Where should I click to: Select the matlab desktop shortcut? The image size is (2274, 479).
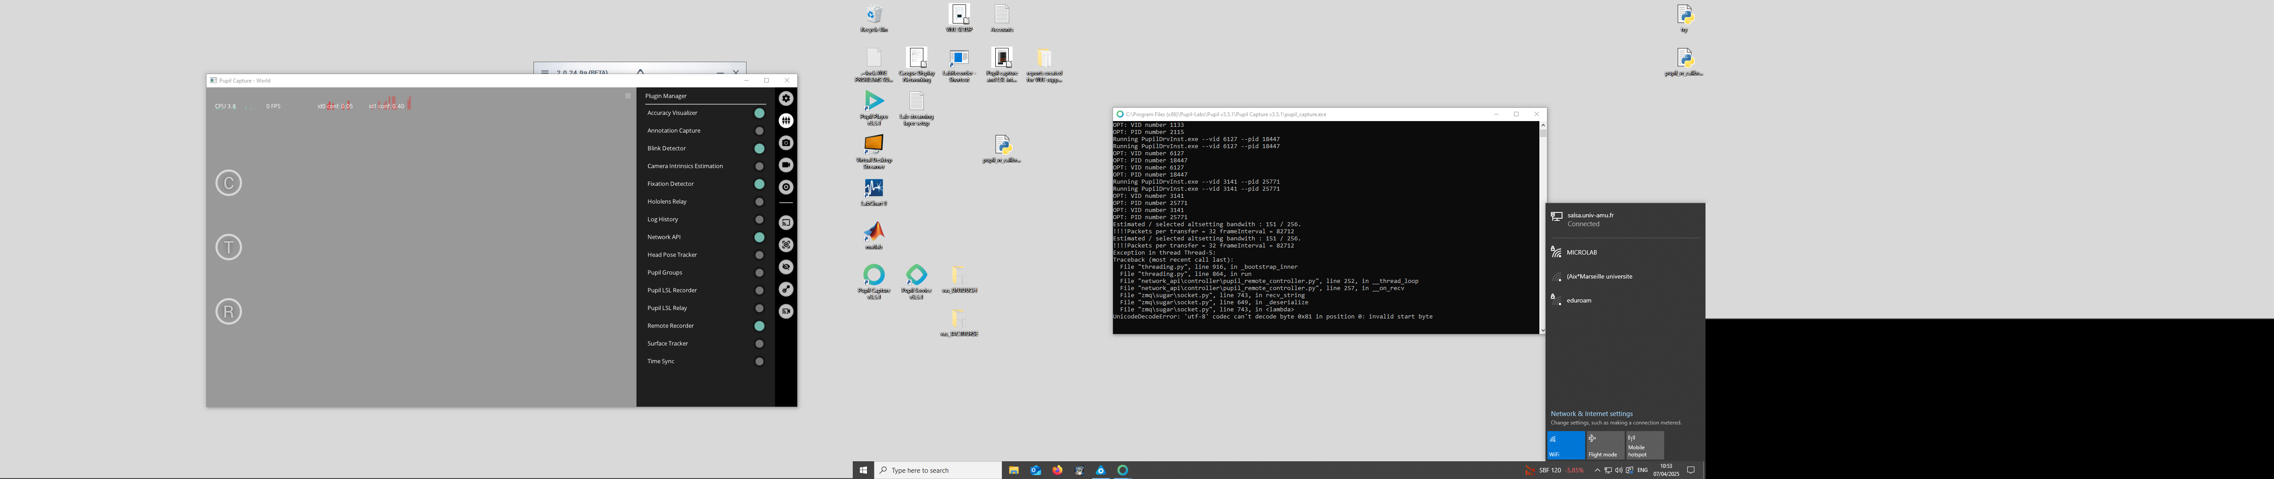tap(874, 236)
